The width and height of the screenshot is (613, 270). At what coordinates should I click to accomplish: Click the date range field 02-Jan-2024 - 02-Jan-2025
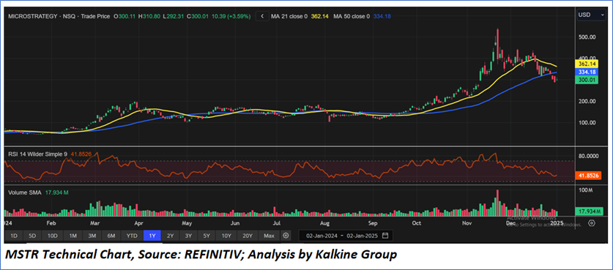(346, 236)
